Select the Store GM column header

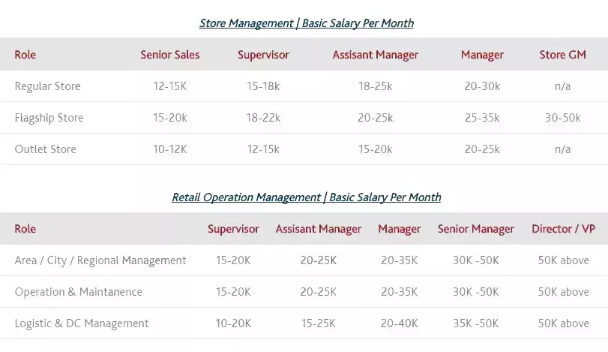click(x=562, y=55)
